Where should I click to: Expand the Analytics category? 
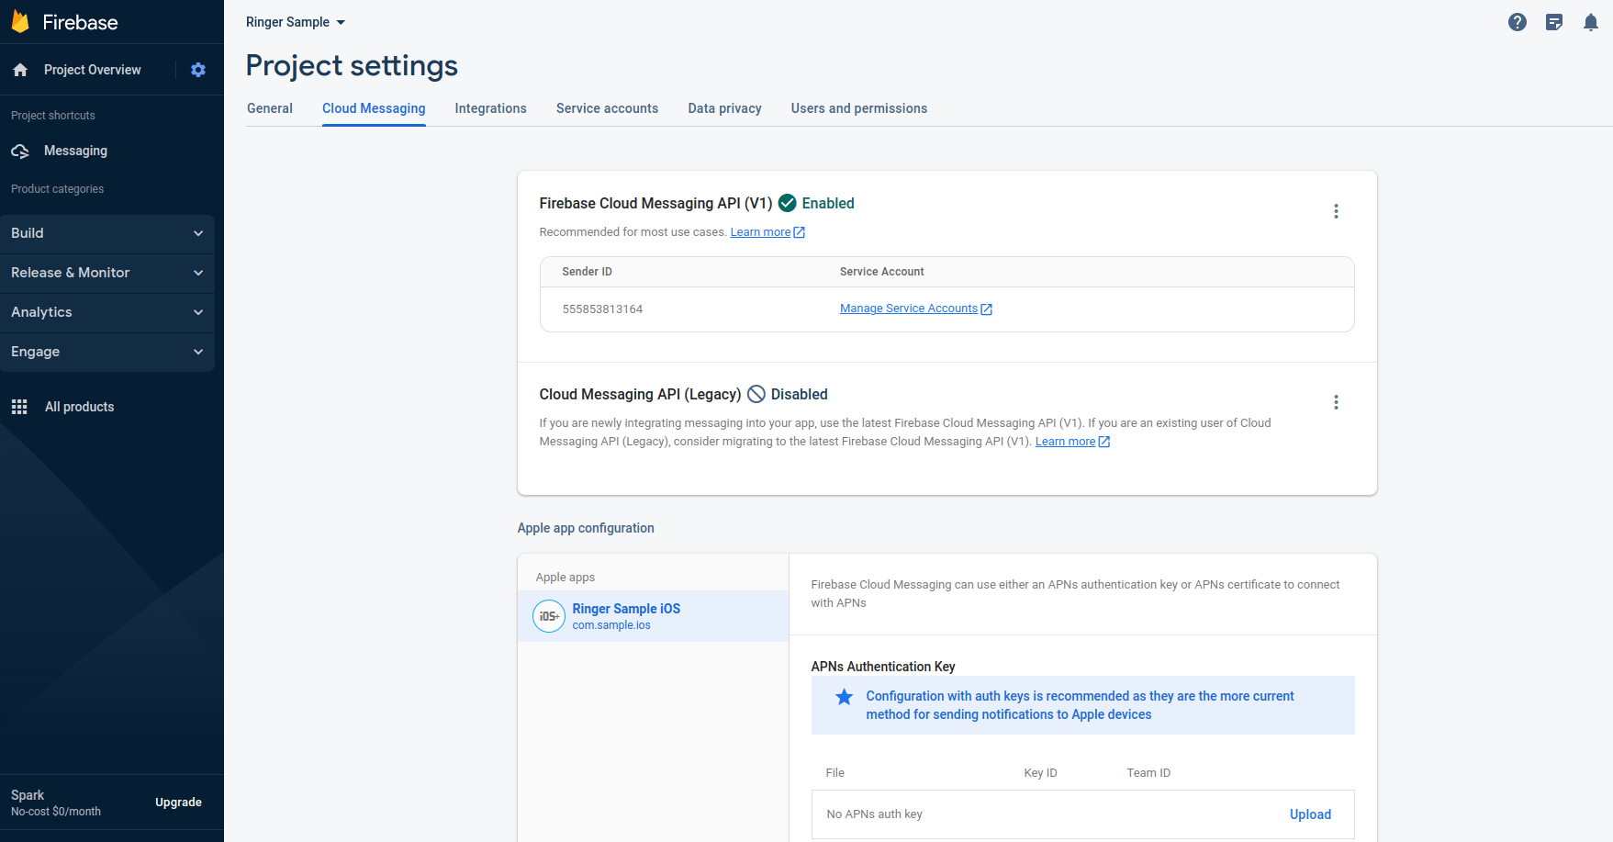pyautogui.click(x=106, y=312)
